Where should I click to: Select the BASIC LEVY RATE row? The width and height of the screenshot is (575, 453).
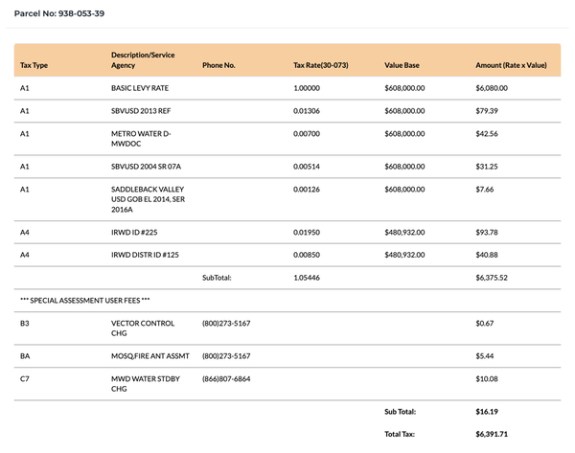287,88
